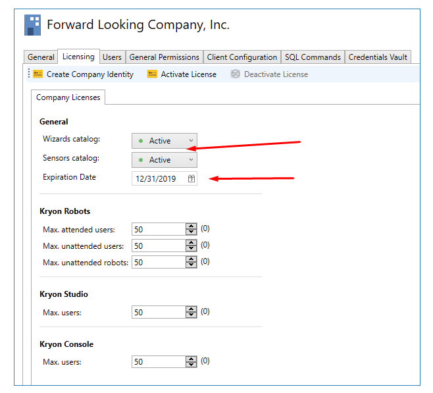
Task: Click the company building icon in header
Action: point(32,25)
